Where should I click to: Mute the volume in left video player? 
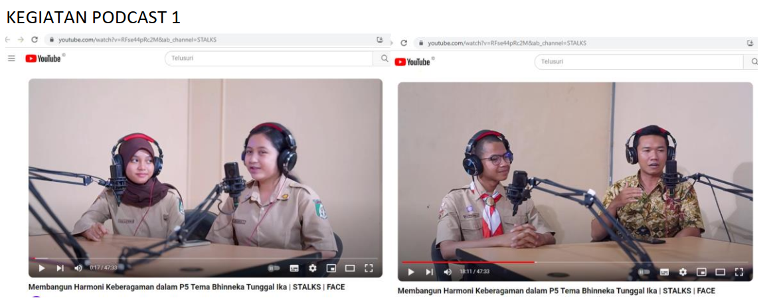point(78,268)
